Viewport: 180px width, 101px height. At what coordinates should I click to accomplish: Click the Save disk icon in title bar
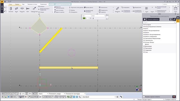pos(5,2)
